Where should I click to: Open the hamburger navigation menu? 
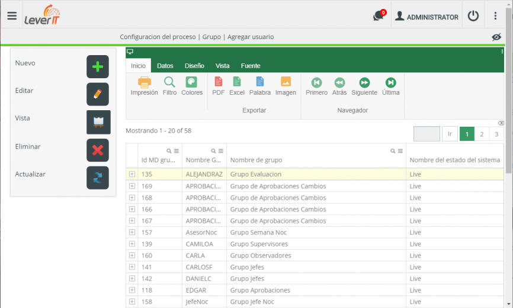(12, 15)
